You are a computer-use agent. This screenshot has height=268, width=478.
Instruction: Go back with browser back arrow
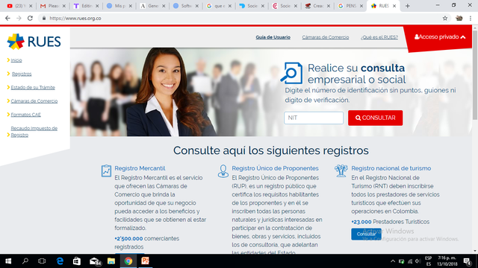pyautogui.click(x=7, y=18)
